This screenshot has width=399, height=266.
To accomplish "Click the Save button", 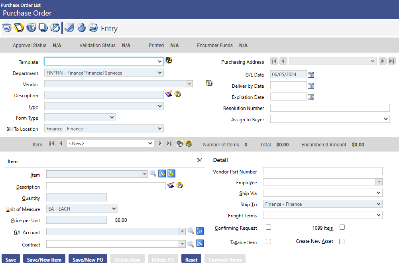I will [11, 259].
